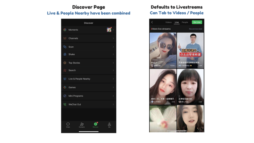The width and height of the screenshot is (254, 143).
Task: Switch to the Contacts tab
Action: tap(82, 125)
